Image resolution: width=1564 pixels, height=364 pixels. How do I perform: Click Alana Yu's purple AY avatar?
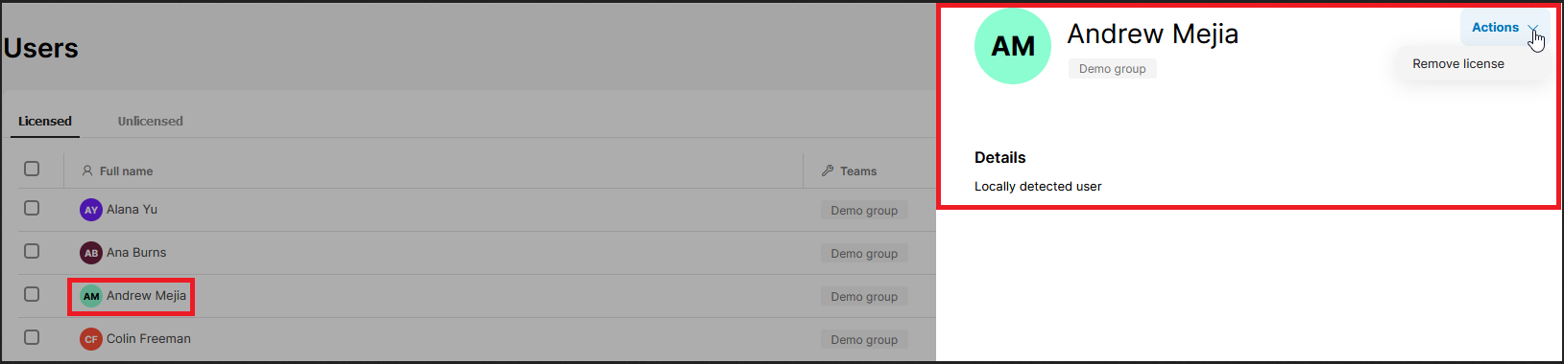pos(91,210)
